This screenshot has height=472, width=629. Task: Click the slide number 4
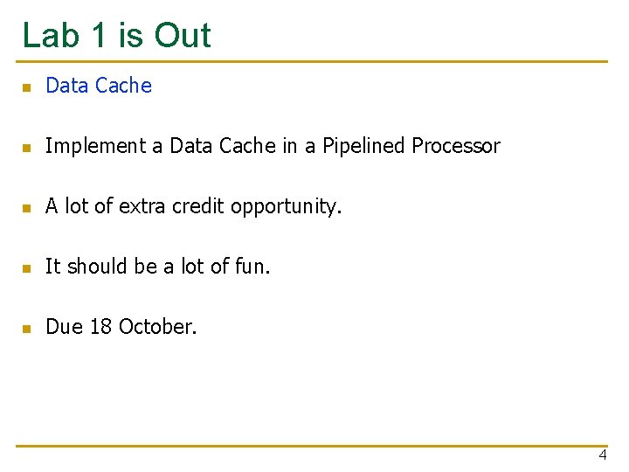(602, 455)
